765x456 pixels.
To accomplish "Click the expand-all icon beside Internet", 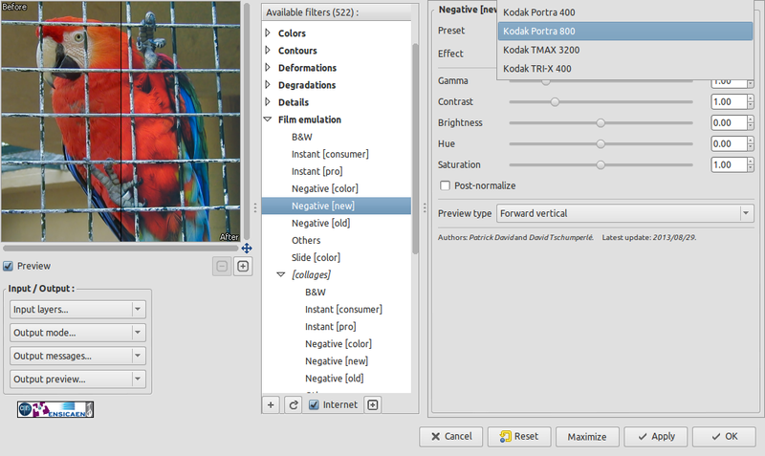I will click(373, 404).
